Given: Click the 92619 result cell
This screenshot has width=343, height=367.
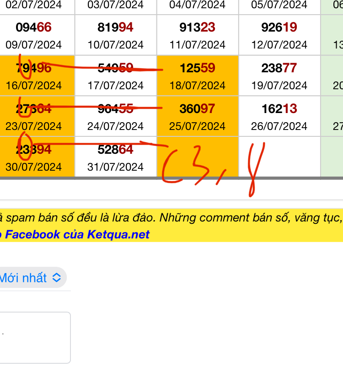Looking at the screenshot, I should coord(279,35).
